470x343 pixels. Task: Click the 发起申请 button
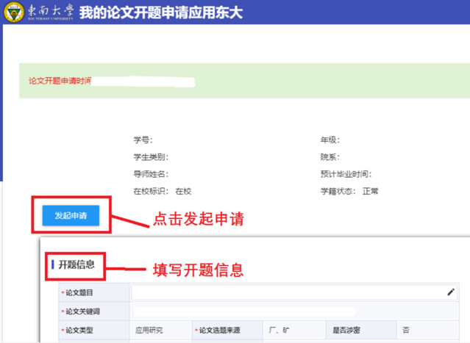pyautogui.click(x=71, y=215)
